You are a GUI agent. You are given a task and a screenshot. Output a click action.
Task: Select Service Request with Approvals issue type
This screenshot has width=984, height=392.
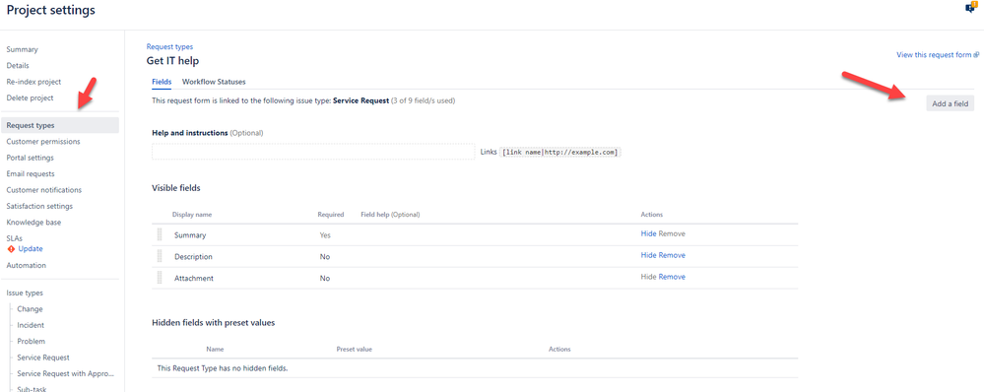point(66,374)
